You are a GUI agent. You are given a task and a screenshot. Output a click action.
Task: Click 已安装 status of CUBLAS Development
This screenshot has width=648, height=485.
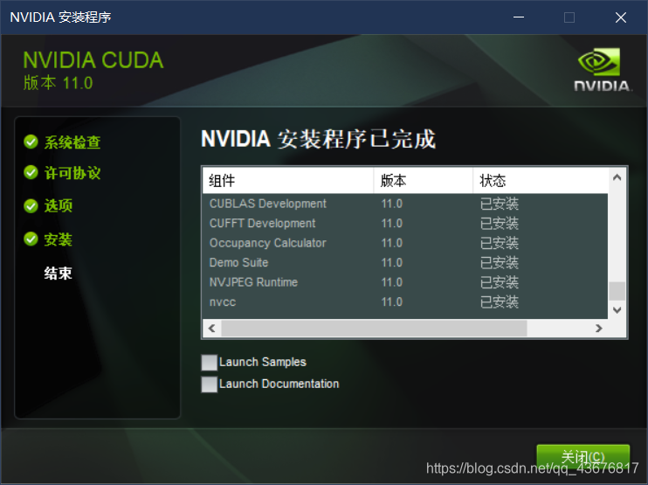500,204
